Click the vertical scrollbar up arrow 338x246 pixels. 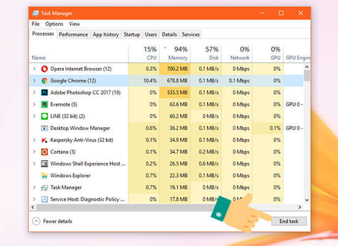(307, 67)
